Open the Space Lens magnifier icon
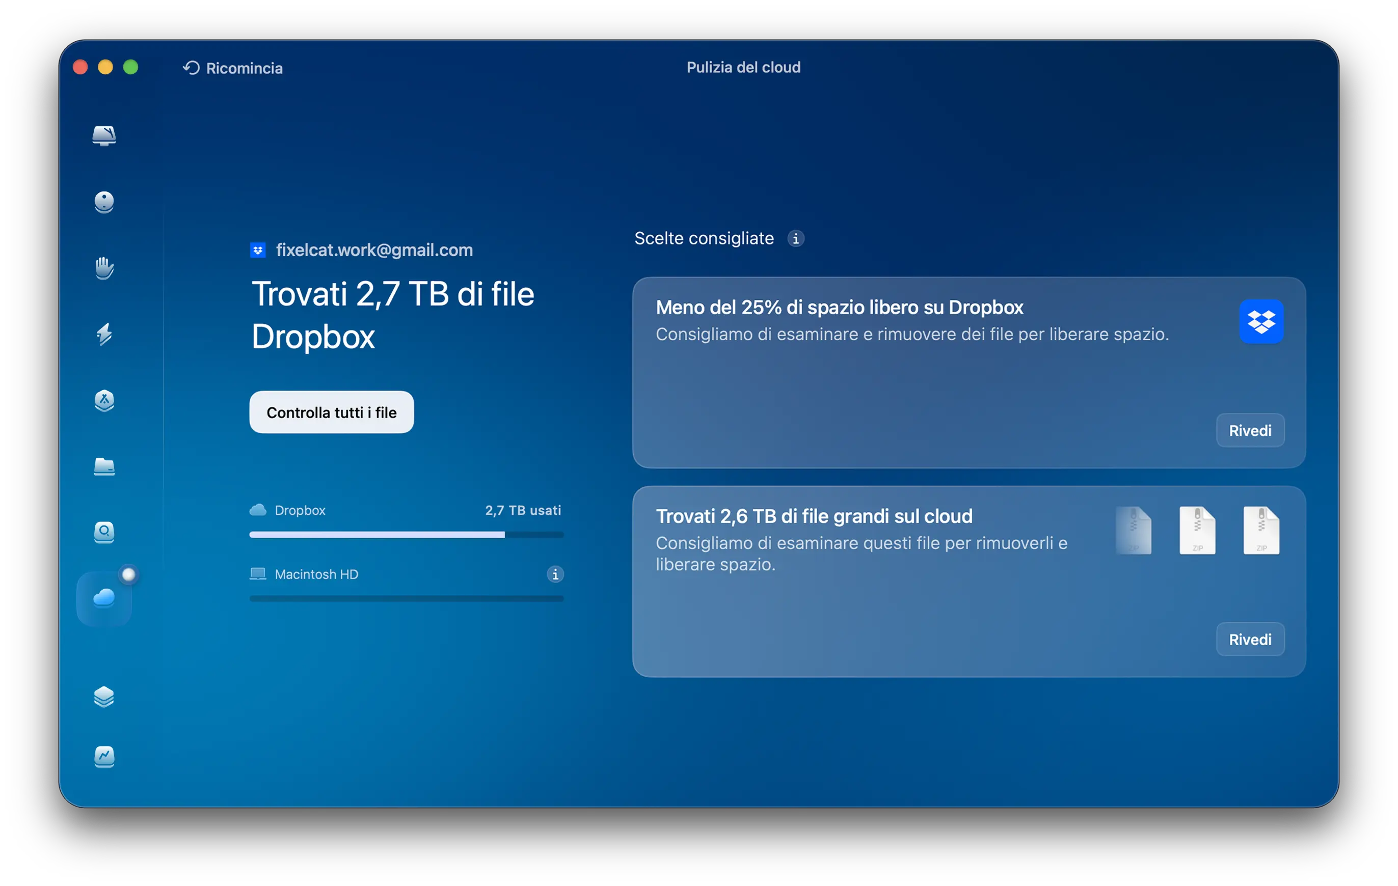Screen dimensions: 1398x886 104,532
